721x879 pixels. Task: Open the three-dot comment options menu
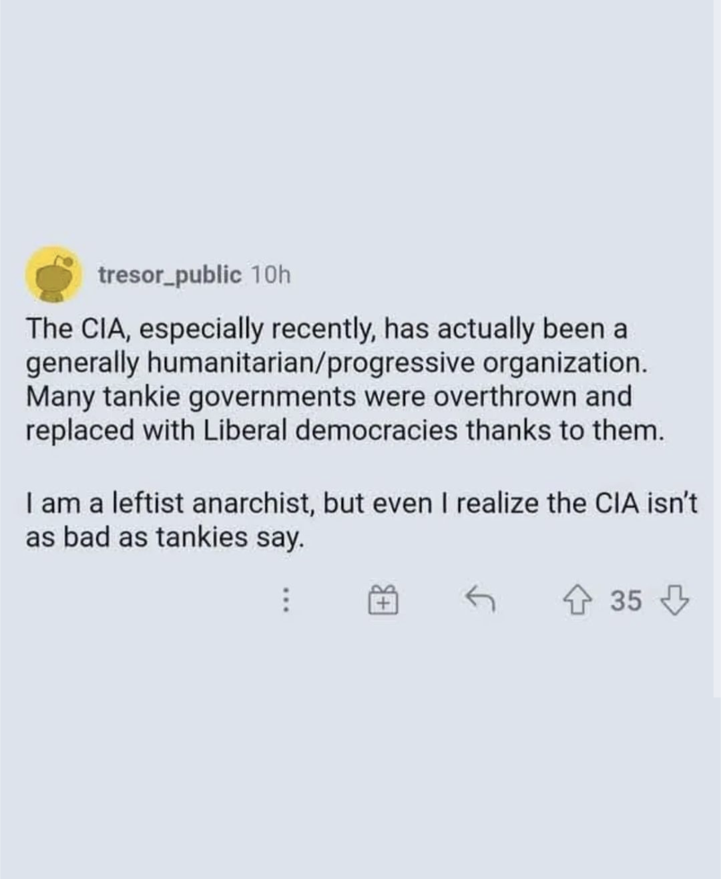(285, 600)
